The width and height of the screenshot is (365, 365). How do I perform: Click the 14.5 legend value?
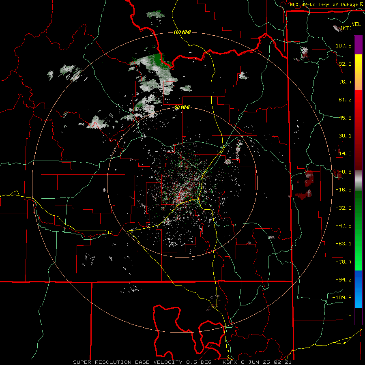(x=345, y=154)
